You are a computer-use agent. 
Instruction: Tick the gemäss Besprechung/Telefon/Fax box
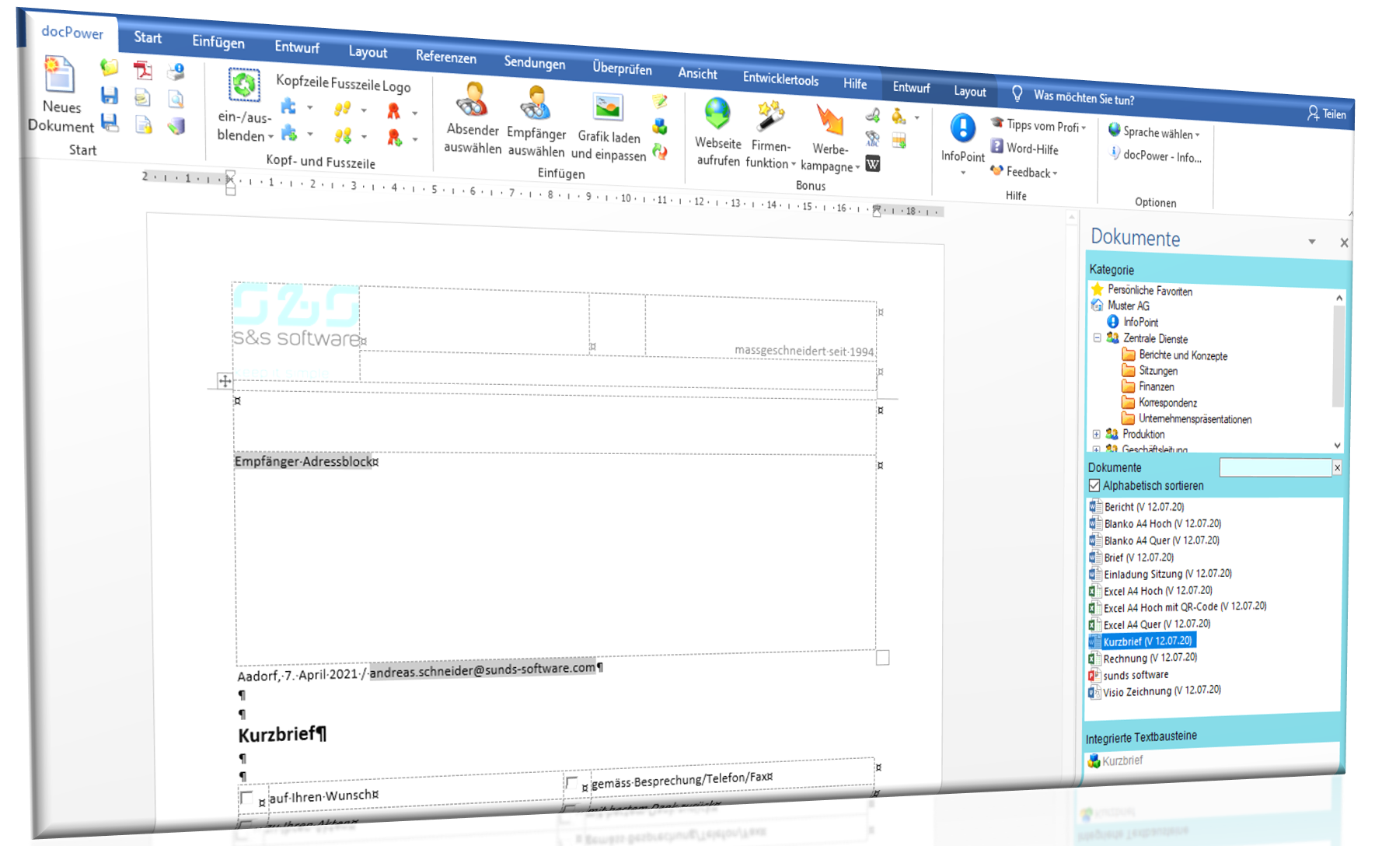click(x=574, y=781)
